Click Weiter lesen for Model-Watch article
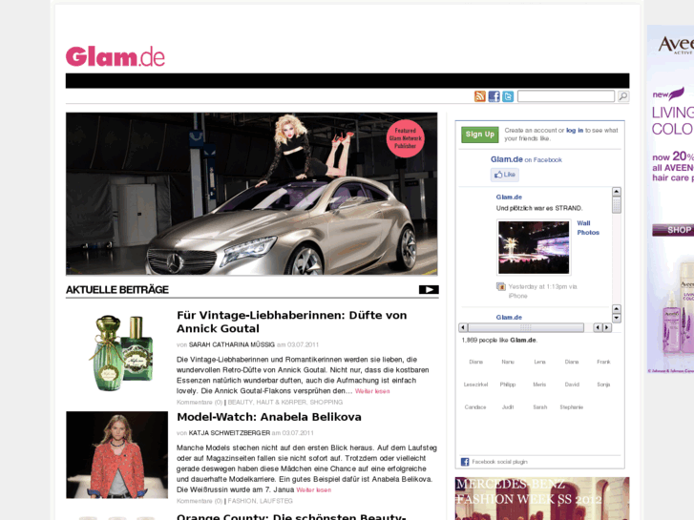Screen dimensions: 694x520 pyautogui.click(x=314, y=489)
